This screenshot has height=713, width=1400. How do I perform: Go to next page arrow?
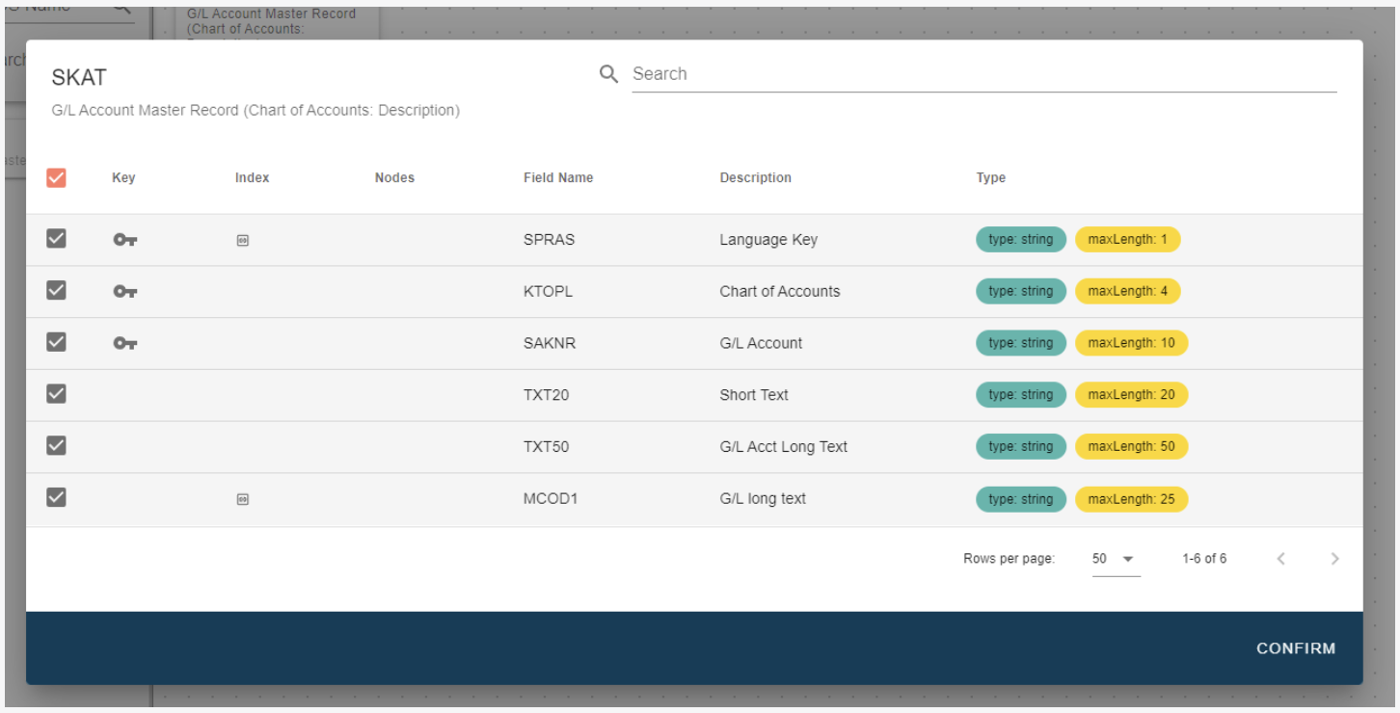[1334, 559]
